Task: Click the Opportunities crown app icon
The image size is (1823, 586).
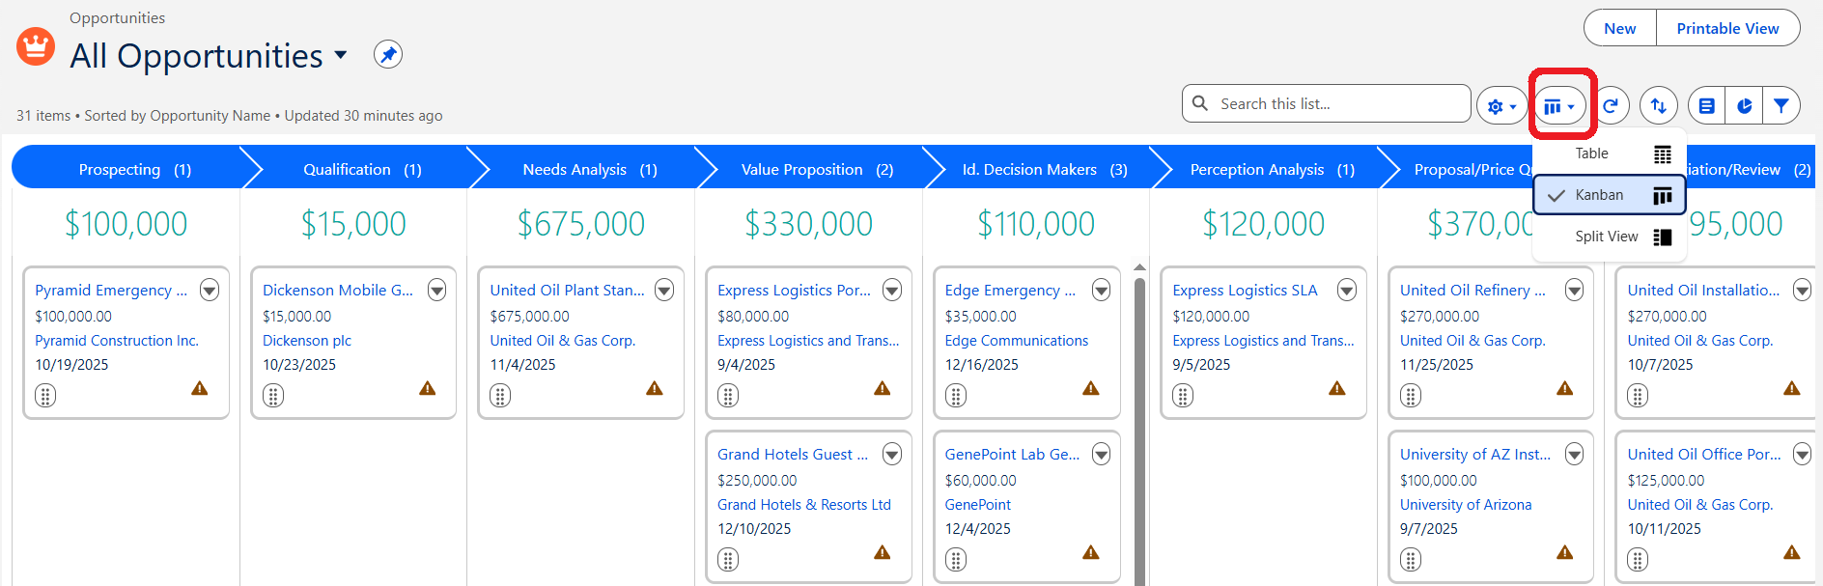Action: (x=36, y=45)
